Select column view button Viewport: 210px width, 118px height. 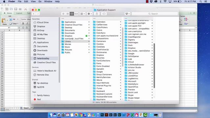tap(72, 14)
